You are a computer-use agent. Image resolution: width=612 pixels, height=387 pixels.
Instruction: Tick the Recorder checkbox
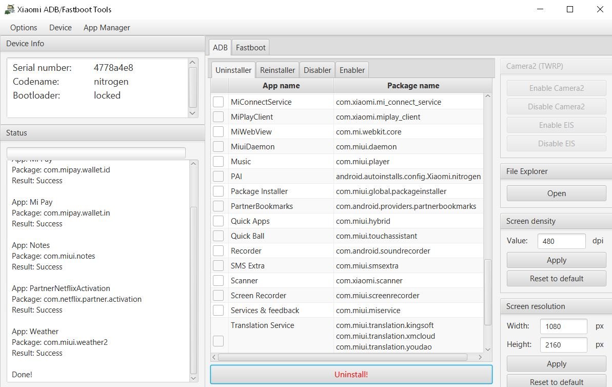pyautogui.click(x=218, y=250)
